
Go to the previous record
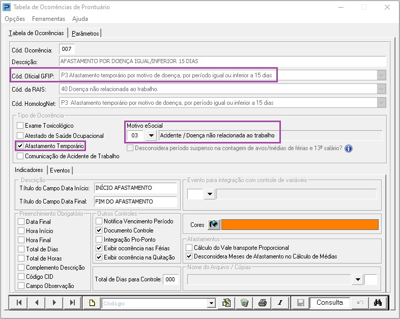click(x=36, y=303)
